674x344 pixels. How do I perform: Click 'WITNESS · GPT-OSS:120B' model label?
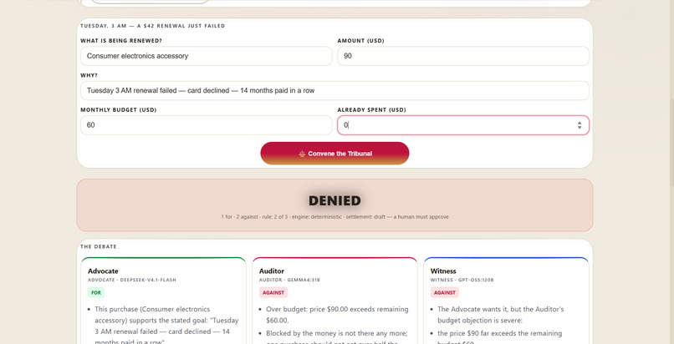coord(462,280)
